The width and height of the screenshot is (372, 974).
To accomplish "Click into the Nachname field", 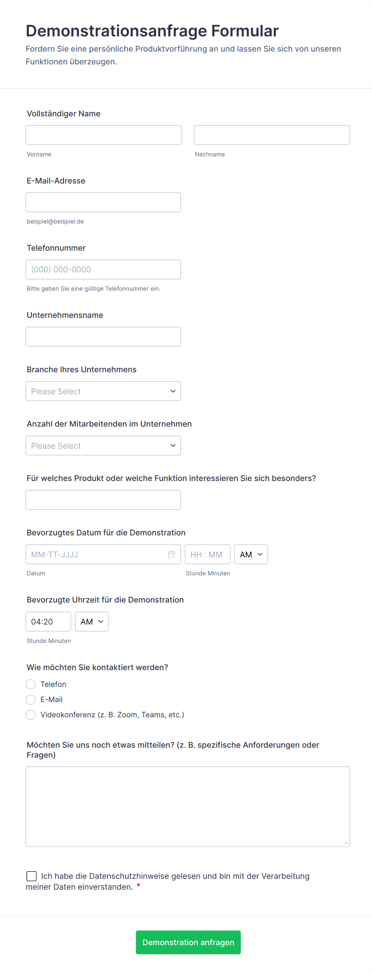I will tap(272, 135).
